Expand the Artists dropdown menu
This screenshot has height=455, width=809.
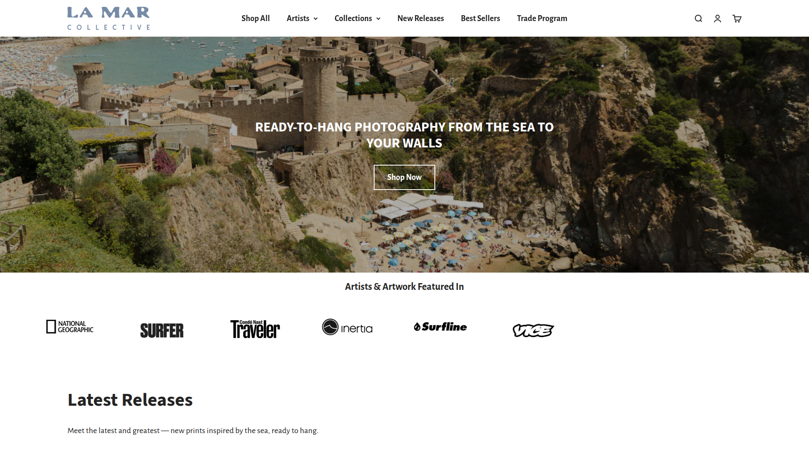pyautogui.click(x=302, y=19)
